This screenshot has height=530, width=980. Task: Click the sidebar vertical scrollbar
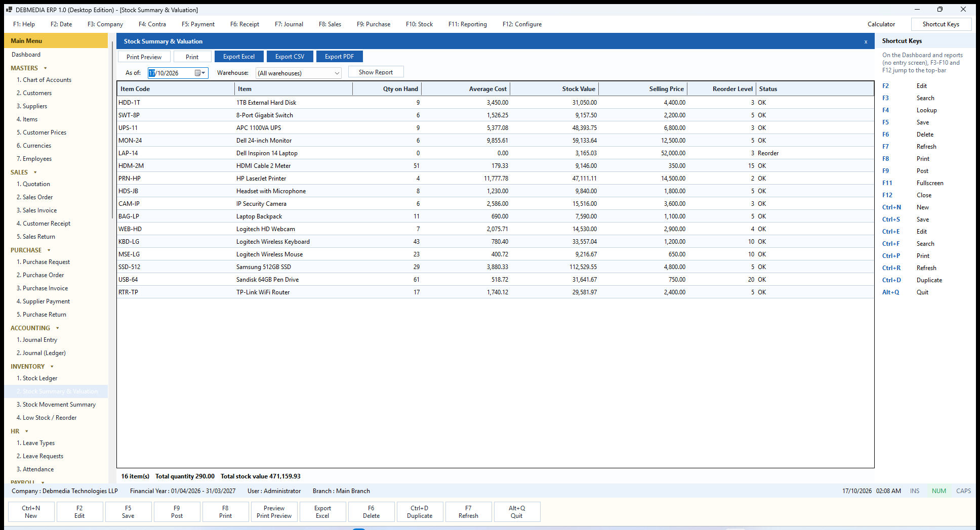[x=112, y=130]
